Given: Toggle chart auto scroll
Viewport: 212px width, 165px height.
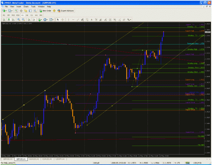Looking at the screenshot, I should [29, 20].
